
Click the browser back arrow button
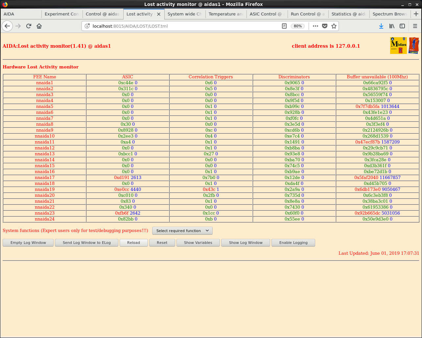(7, 26)
